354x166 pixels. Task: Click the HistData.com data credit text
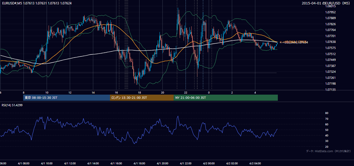(x=329, y=151)
